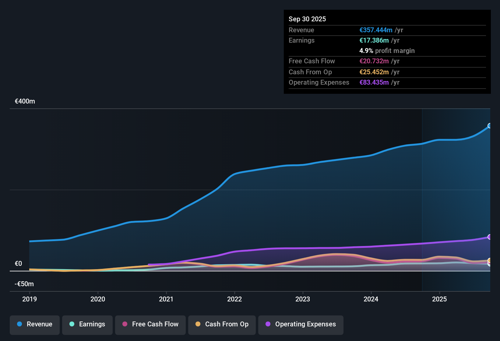
Task: Click the €17.386m Earnings value in tooltip
Action: click(x=374, y=40)
